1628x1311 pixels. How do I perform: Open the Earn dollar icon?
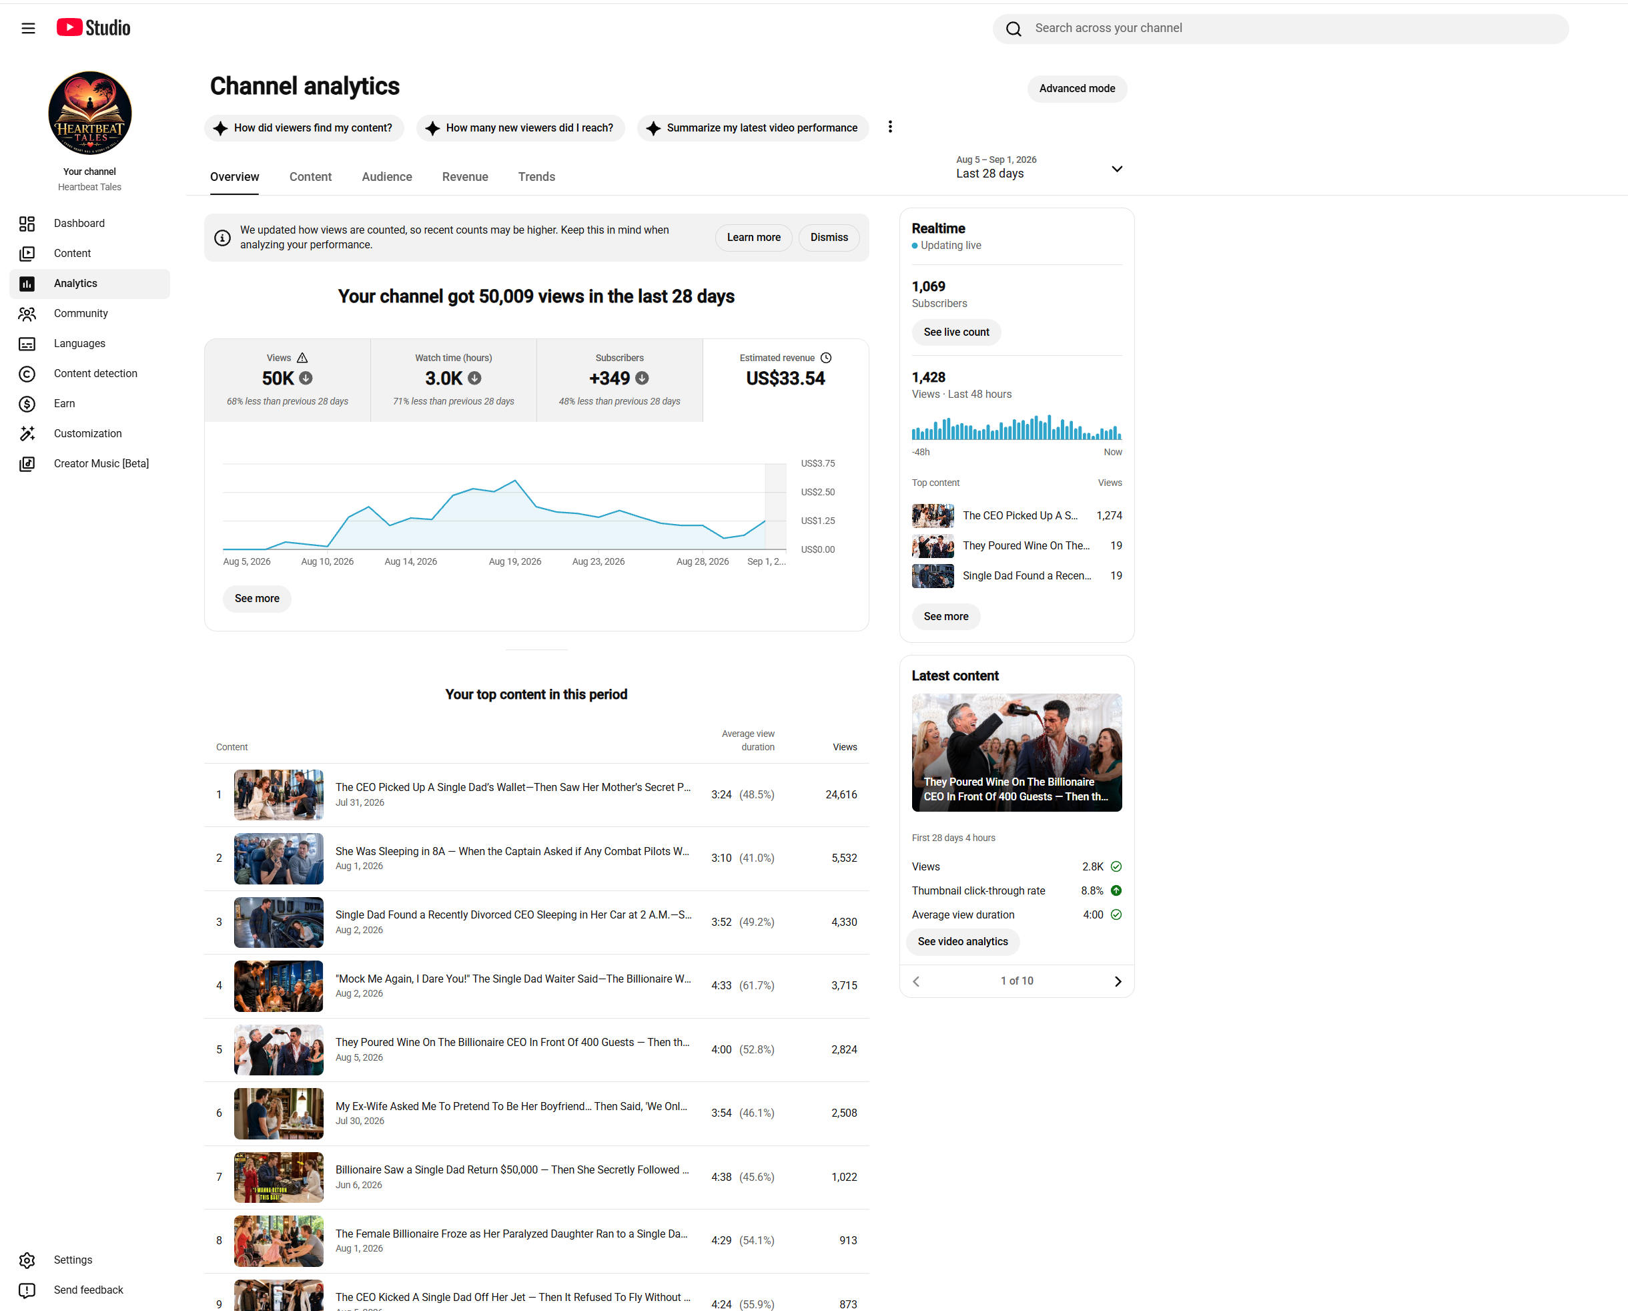point(27,405)
